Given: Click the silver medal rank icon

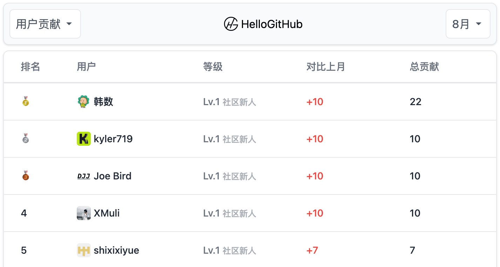Looking at the screenshot, I should tap(26, 139).
